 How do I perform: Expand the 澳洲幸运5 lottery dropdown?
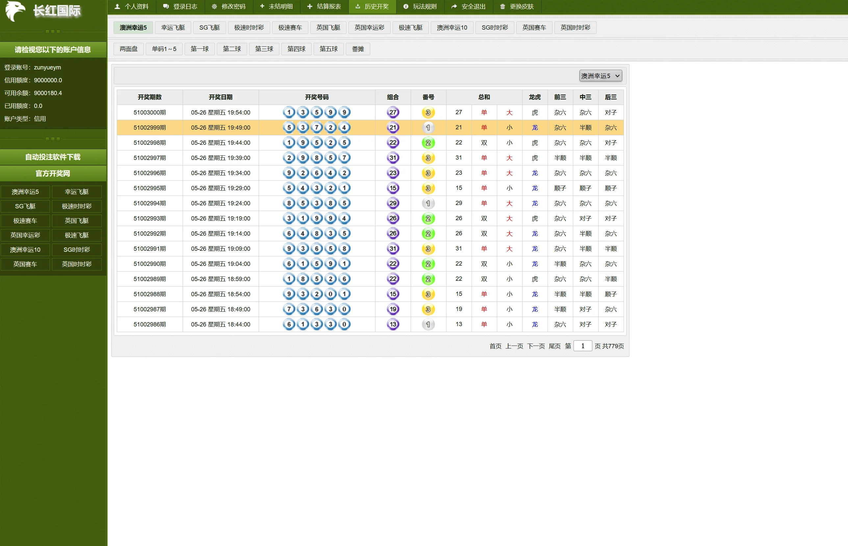[x=600, y=76]
